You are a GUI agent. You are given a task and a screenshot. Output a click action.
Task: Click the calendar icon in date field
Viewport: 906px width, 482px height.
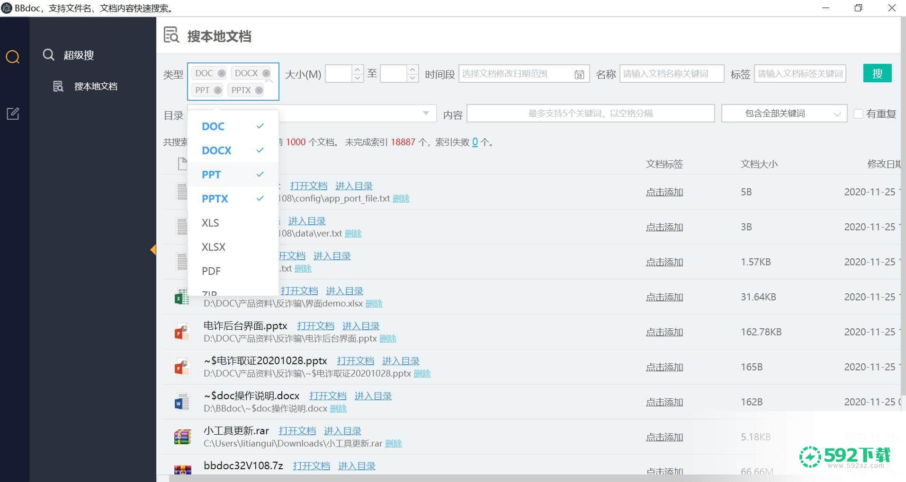[579, 74]
